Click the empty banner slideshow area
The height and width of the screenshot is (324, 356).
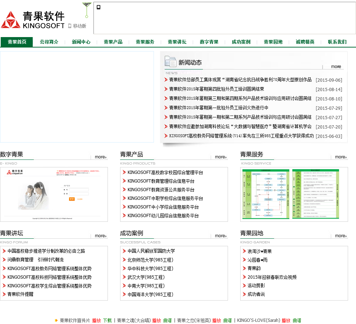[77, 97]
